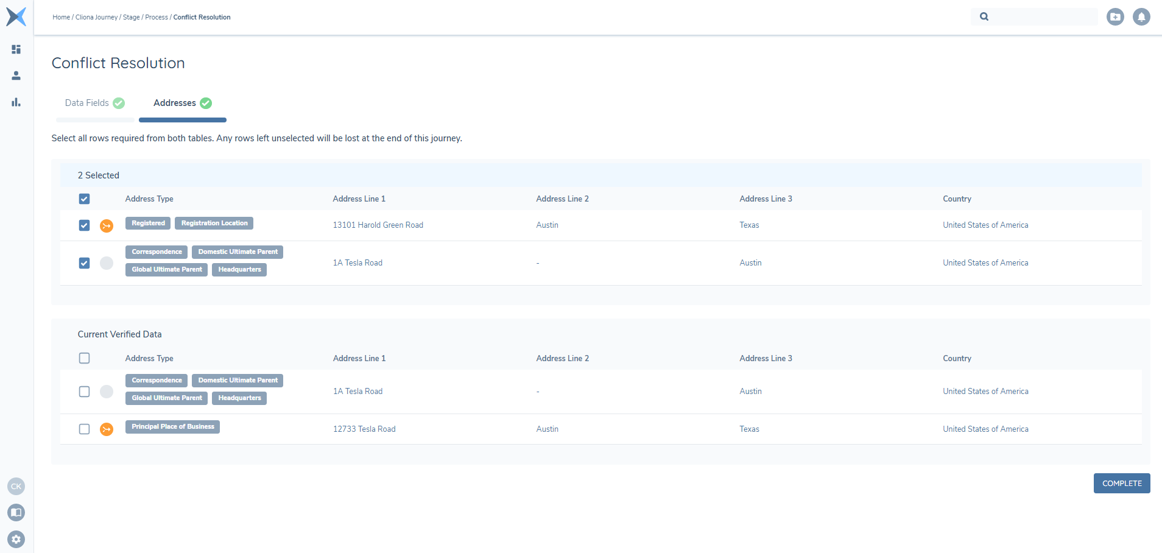Check the Principal Place of Business row
Viewport: 1162px width, 553px height.
[84, 429]
